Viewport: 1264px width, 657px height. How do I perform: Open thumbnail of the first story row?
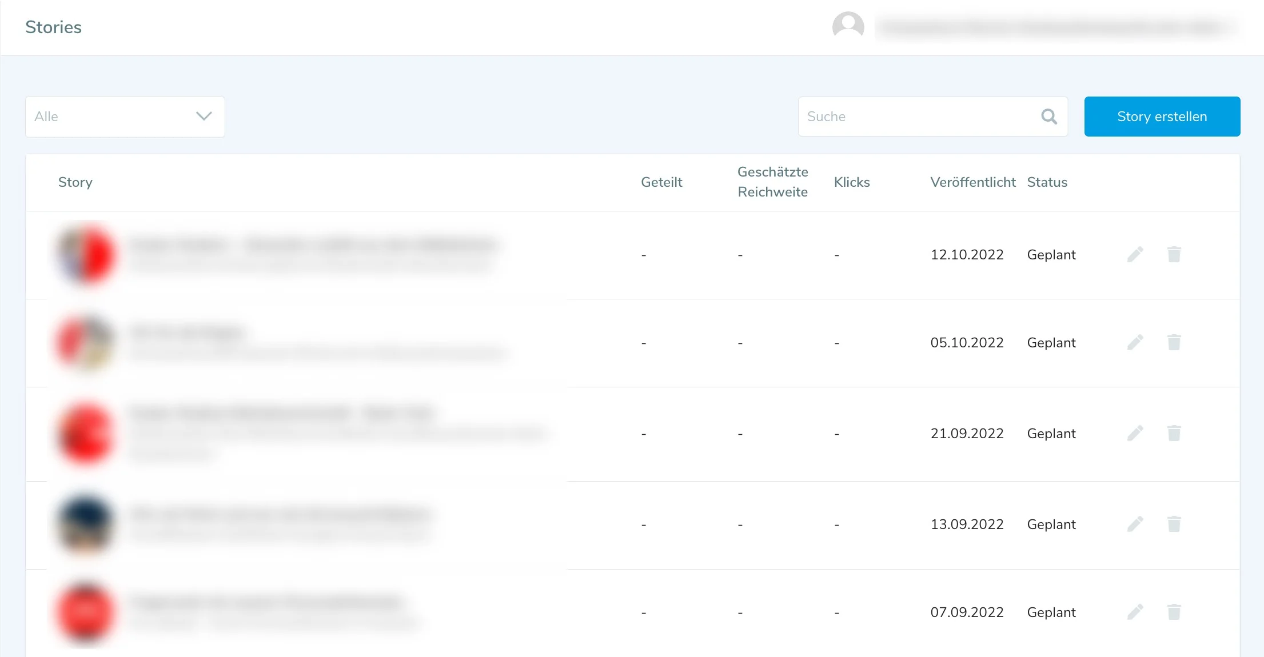(85, 255)
